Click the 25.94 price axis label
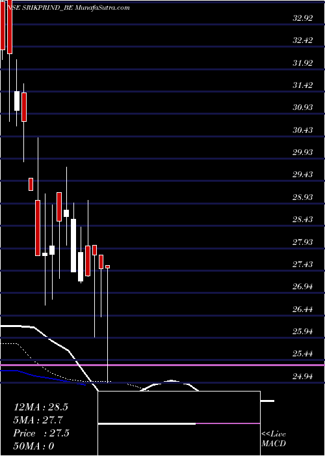325x456 pixels. [302, 332]
